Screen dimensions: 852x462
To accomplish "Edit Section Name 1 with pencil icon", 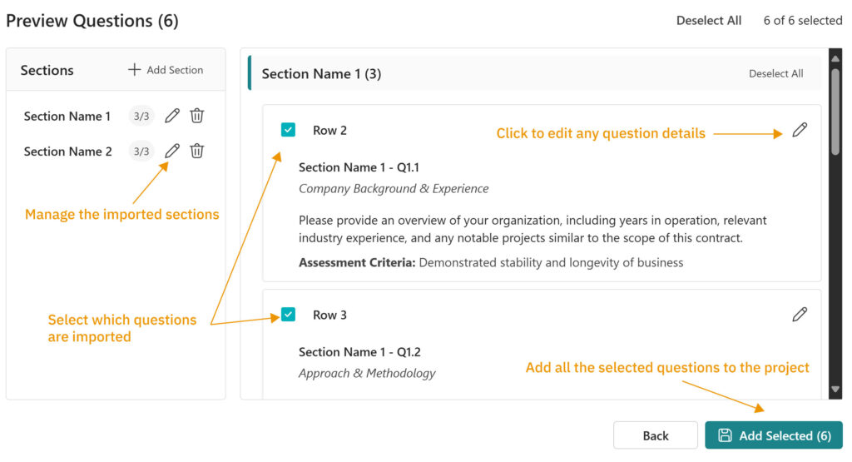I will (172, 116).
